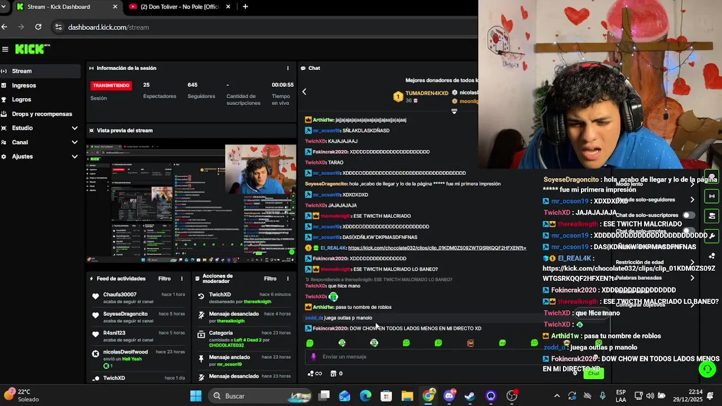Click Chaufa30007 in activity feed
This screenshot has width=722, height=406.
[x=120, y=294]
